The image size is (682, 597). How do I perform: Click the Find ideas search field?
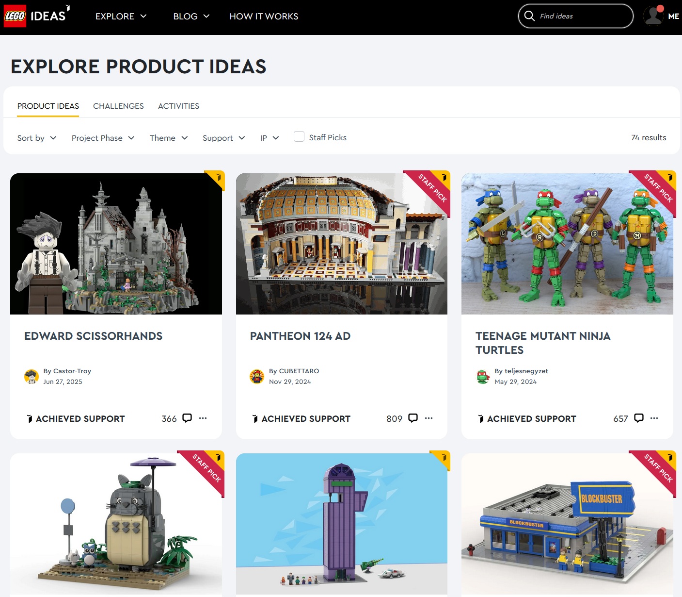pyautogui.click(x=575, y=16)
